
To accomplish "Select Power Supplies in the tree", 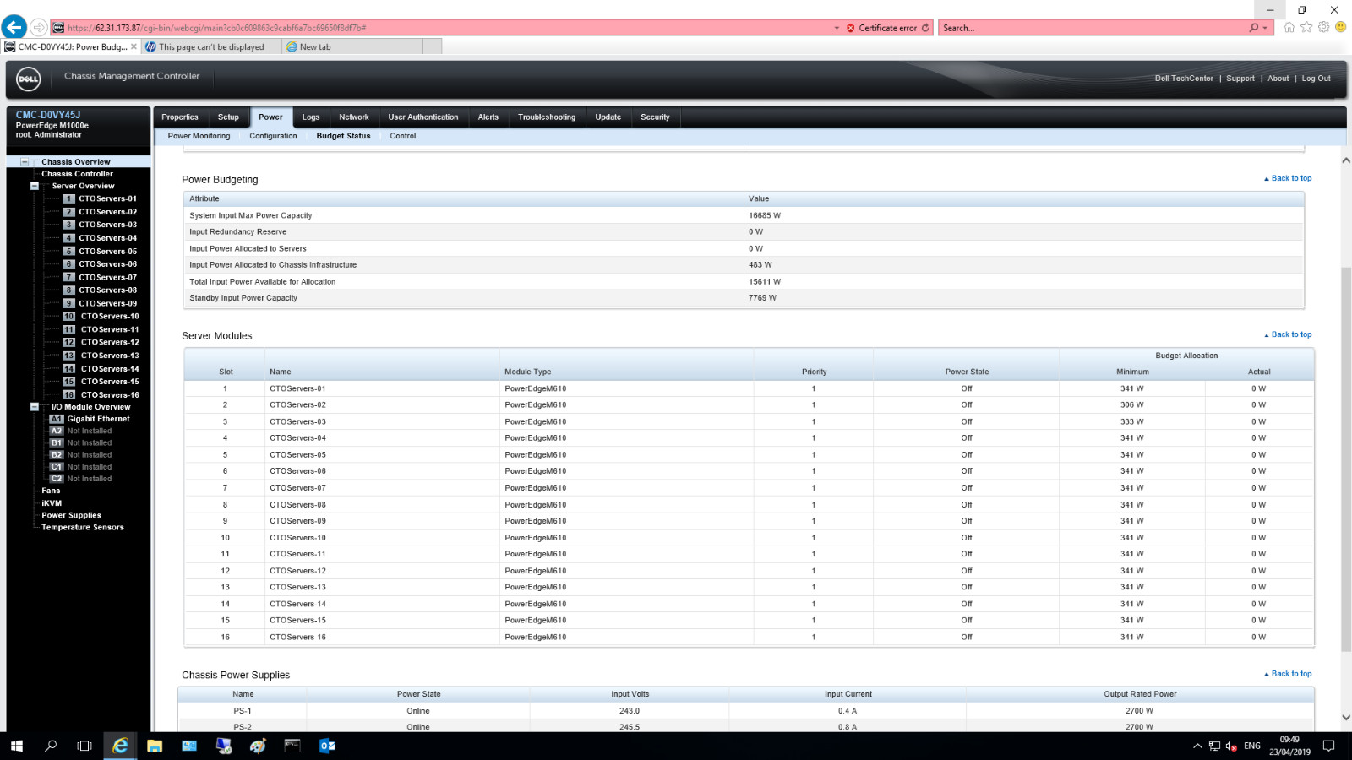I will [71, 515].
